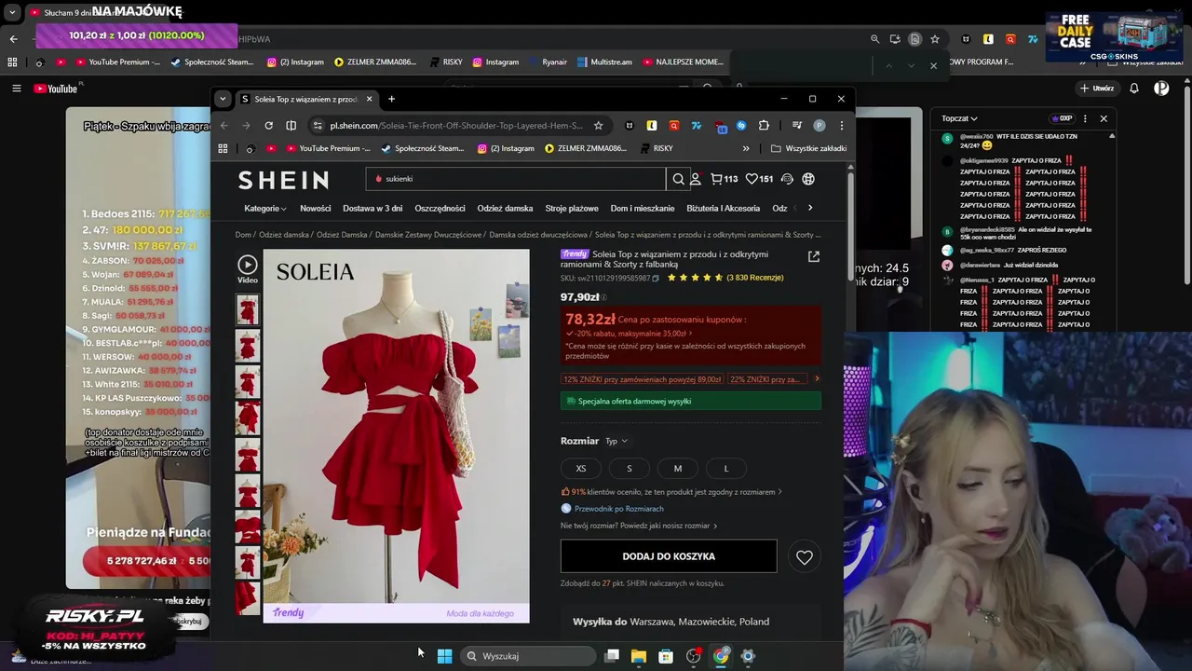Play the product Video icon

247,268
